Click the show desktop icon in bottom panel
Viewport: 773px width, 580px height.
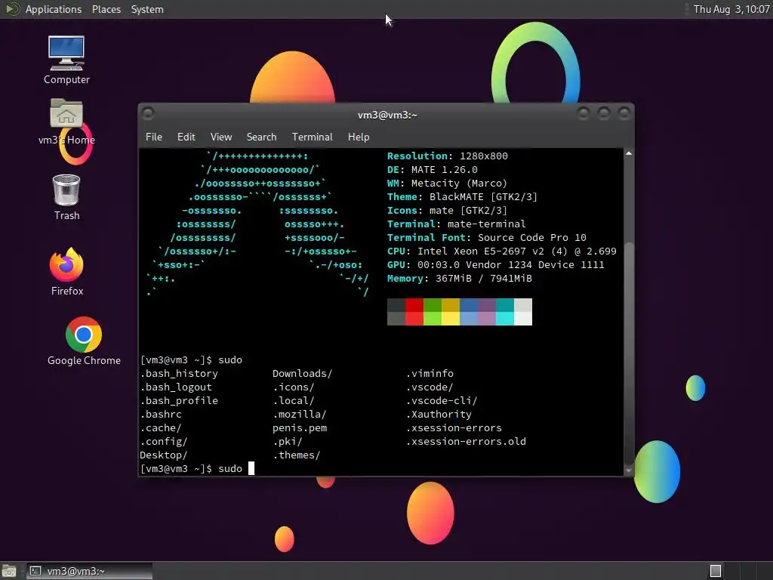9,571
